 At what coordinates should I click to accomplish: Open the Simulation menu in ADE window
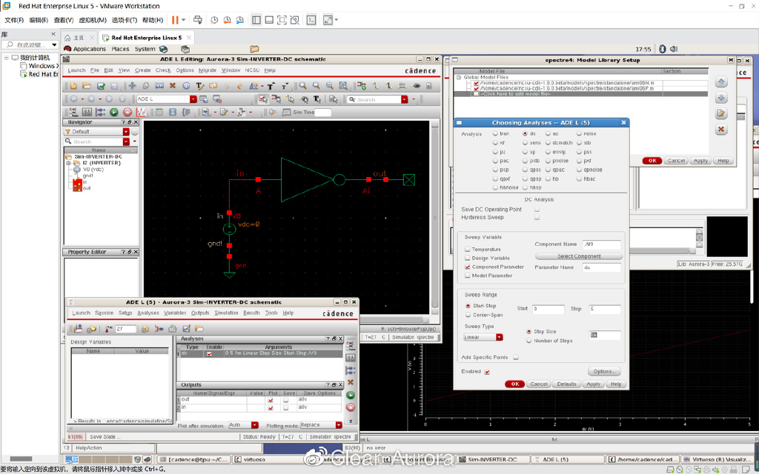click(226, 313)
